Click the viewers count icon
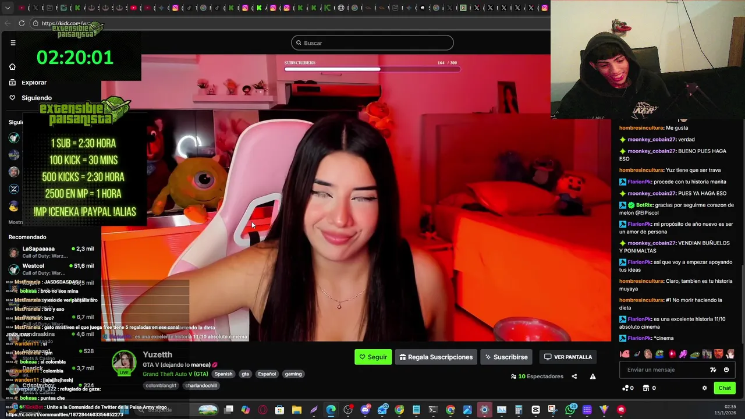 click(x=513, y=377)
